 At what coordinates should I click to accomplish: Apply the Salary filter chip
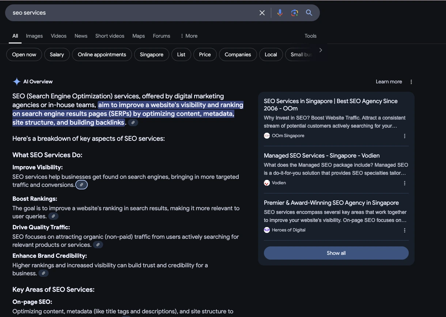[57, 54]
